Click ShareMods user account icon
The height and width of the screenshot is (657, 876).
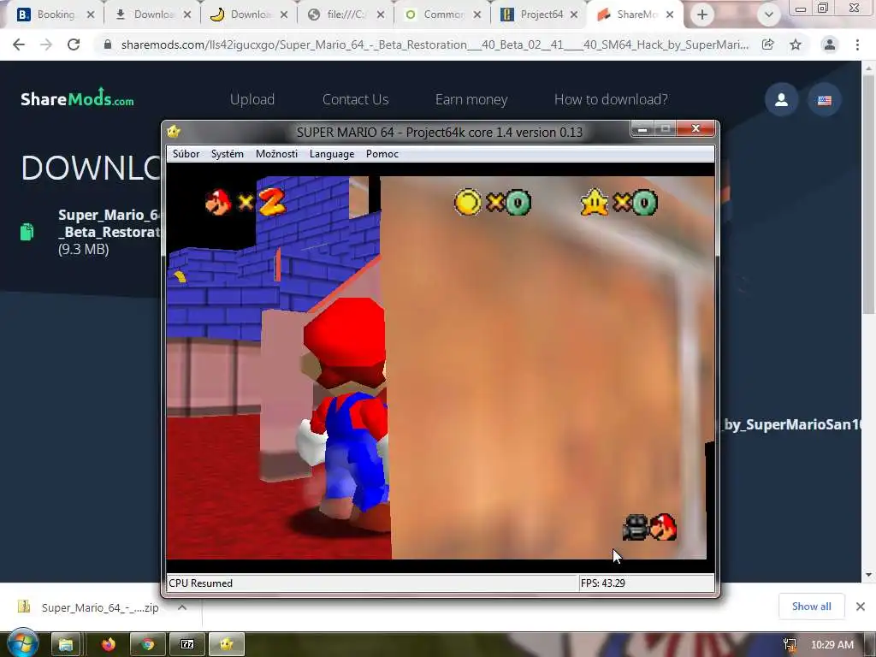782,100
